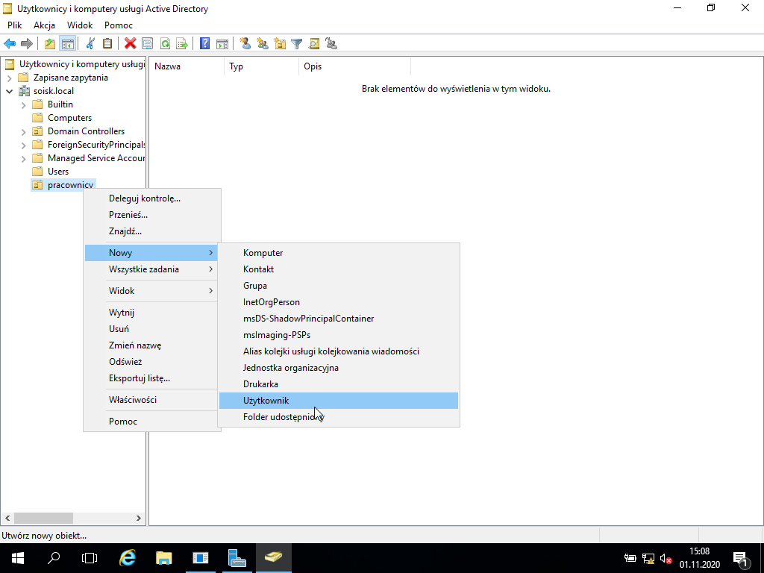Screen dimensions: 764x573
Task: Cut selection using the scissors icon
Action: 90,43
